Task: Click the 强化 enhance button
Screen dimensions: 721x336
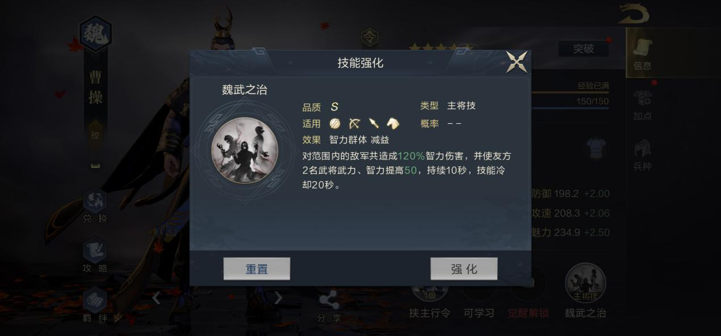Action: point(464,269)
